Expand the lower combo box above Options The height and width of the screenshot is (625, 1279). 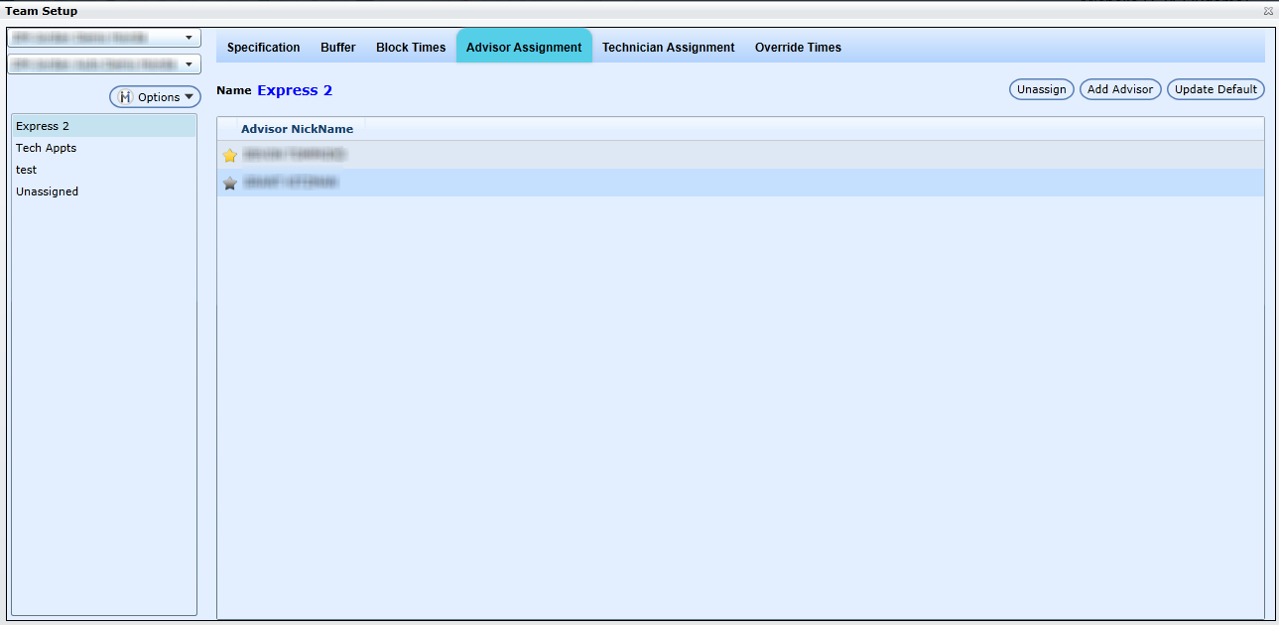(x=189, y=64)
